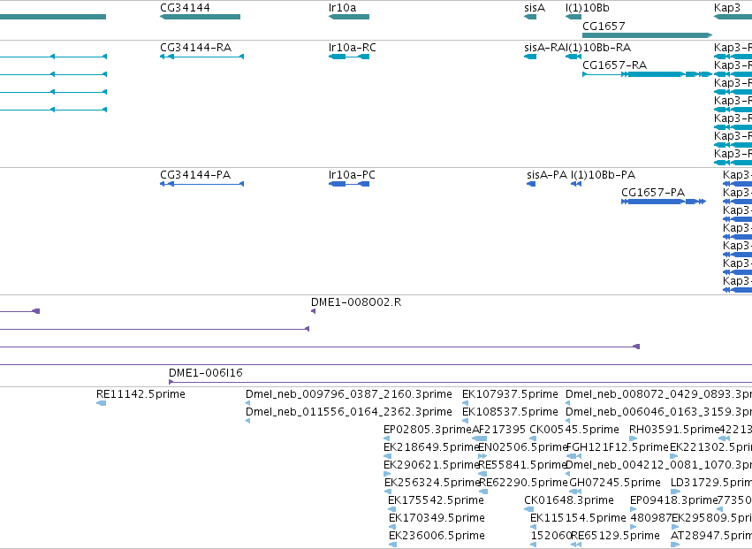The image size is (752, 549).
Task: Click the EK221302 EST label
Action: [710, 447]
